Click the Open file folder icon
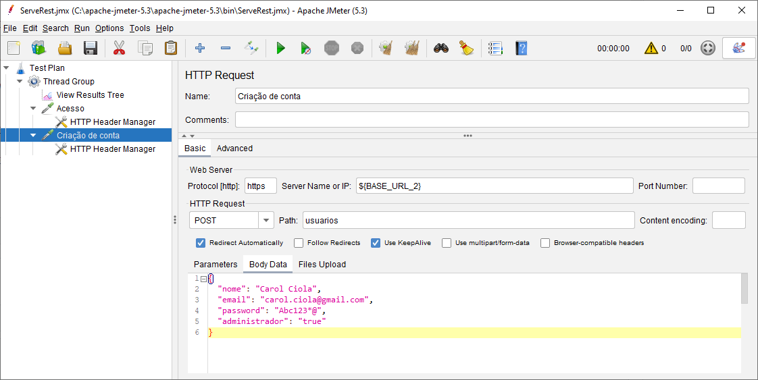Screen dimensions: 758x380 [65, 48]
